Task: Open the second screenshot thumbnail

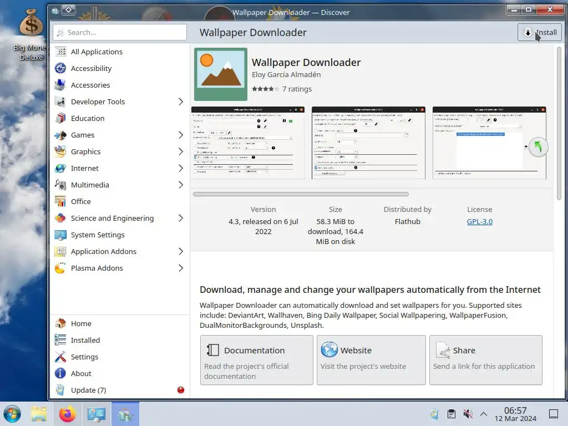Action: (x=368, y=143)
